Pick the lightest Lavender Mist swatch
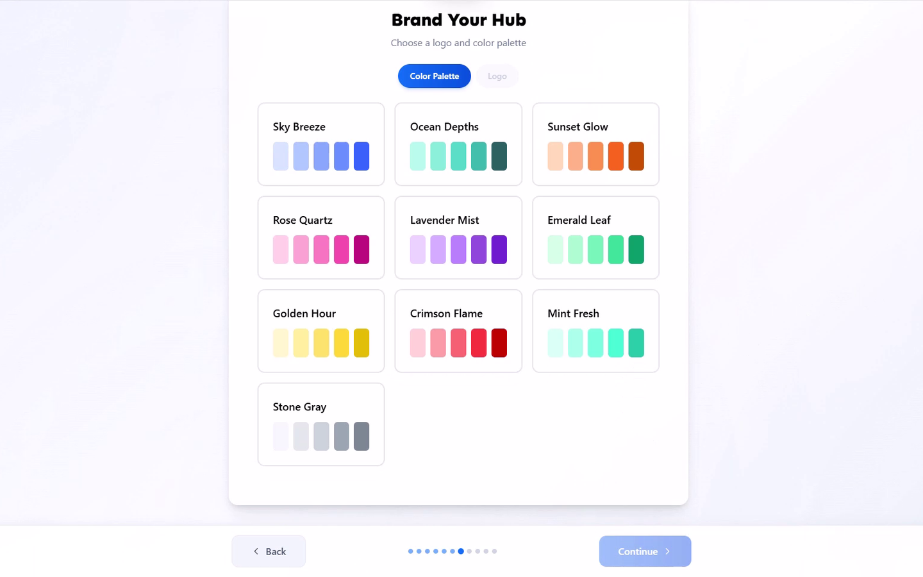The image size is (923, 577). coord(418,250)
